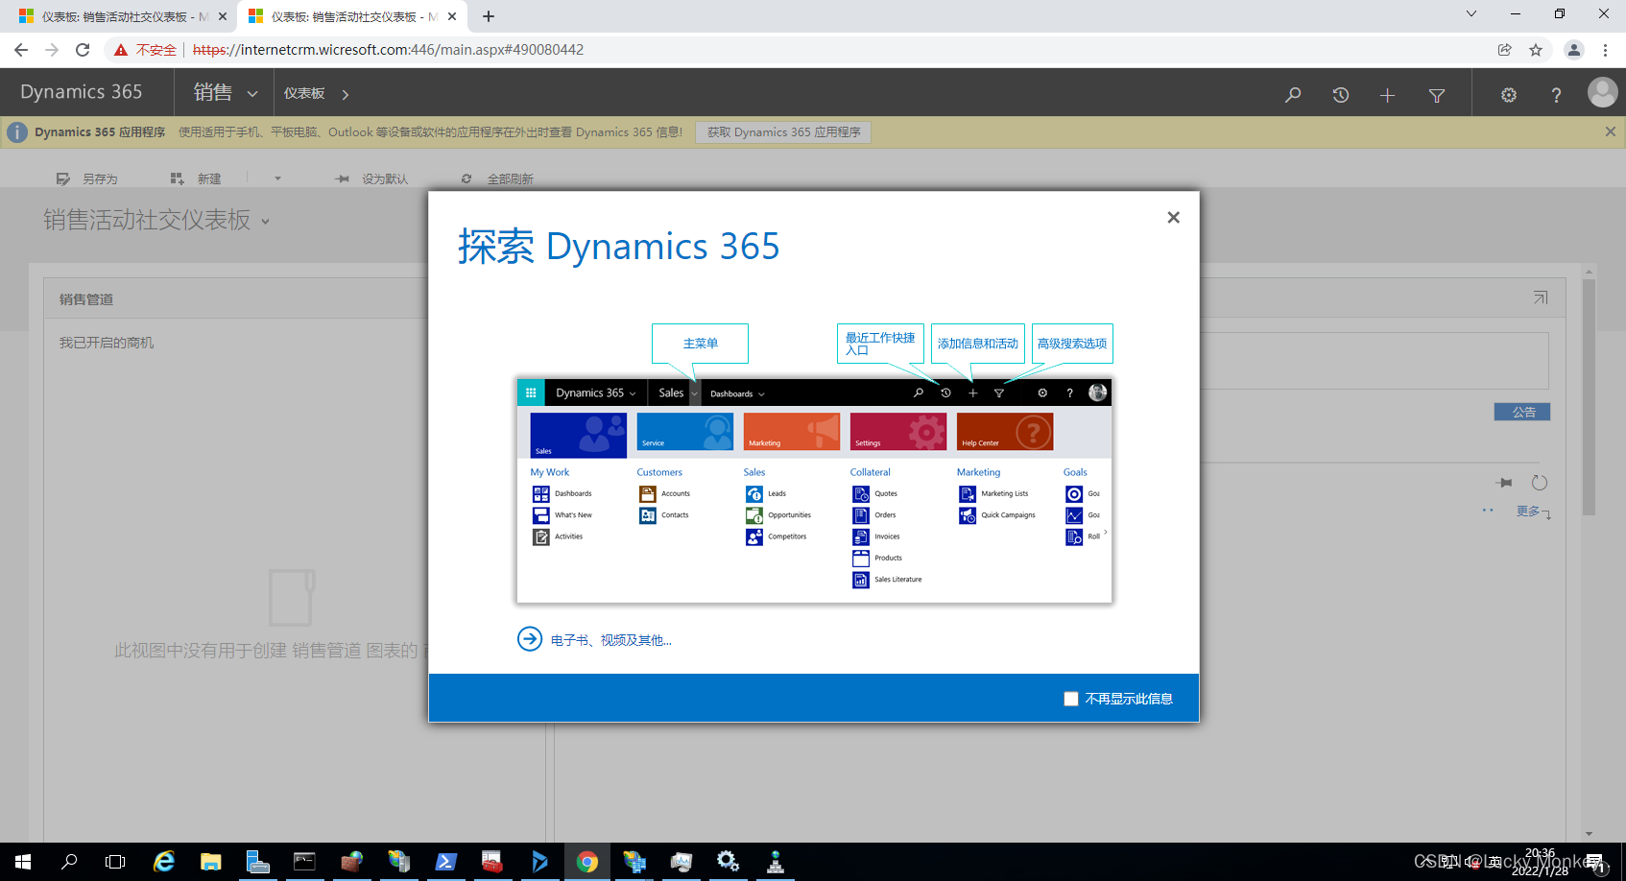Check the '不再显示此信息' checkbox
The width and height of the screenshot is (1626, 881).
tap(1071, 699)
